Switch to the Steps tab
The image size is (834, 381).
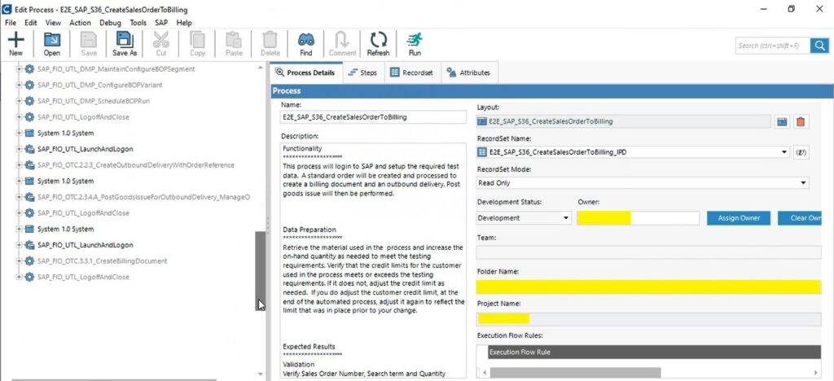(x=362, y=72)
